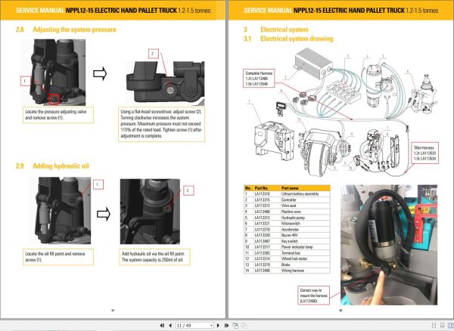This screenshot has width=454, height=331.
Task: Switch to continuous page layout
Action: click(x=442, y=326)
